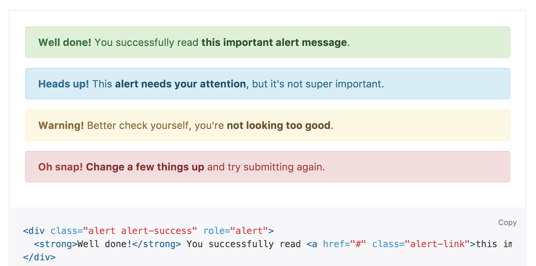Follow the 'not looking too good' link
This screenshot has height=266, width=536.
pos(278,125)
